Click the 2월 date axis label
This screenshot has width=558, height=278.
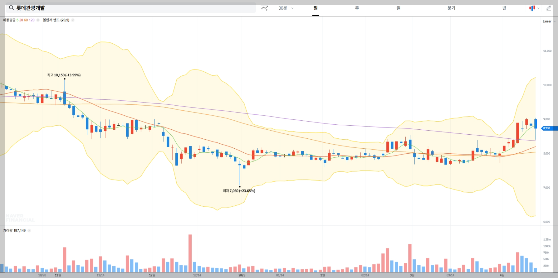point(322,275)
